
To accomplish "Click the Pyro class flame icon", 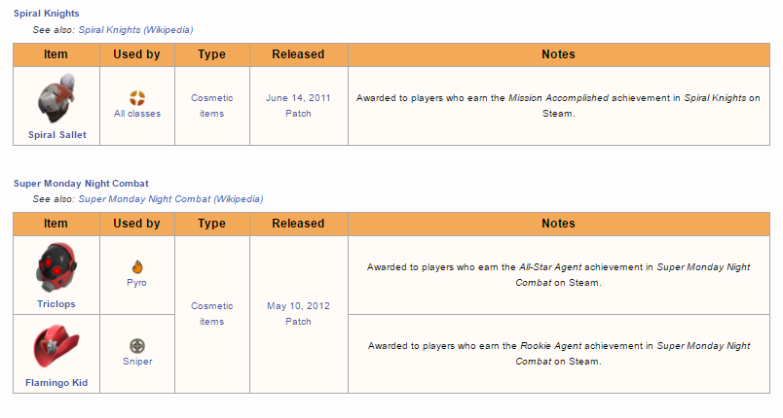I will pos(137,266).
